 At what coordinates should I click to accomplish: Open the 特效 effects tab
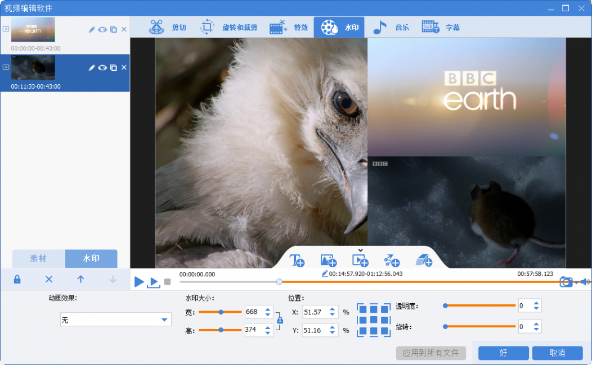click(x=289, y=27)
